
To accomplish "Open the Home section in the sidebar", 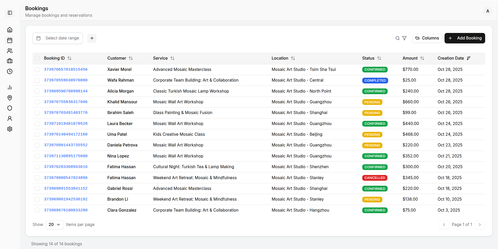I will (10, 30).
